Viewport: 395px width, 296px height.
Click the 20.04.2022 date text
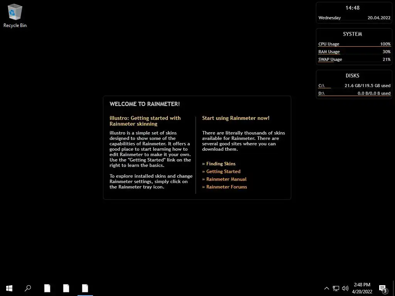379,18
